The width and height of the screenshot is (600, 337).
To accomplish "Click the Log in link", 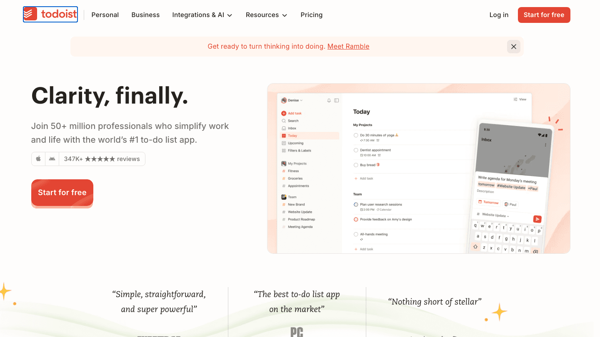I will [499, 15].
